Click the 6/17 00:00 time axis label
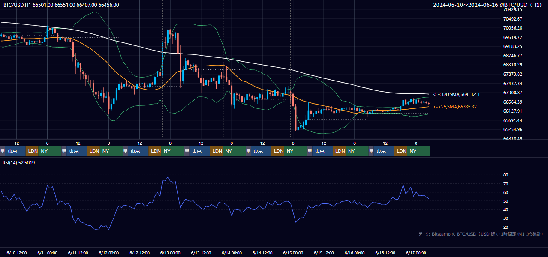 pyautogui.click(x=416, y=253)
